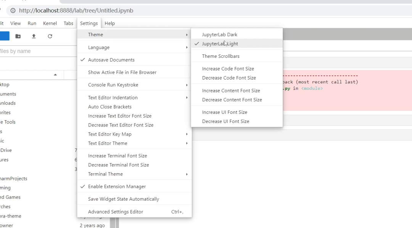Click the <module> text in traceback

(x=312, y=88)
